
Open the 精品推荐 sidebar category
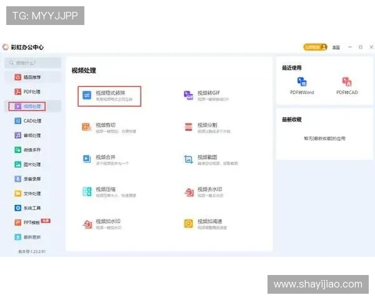click(x=32, y=77)
